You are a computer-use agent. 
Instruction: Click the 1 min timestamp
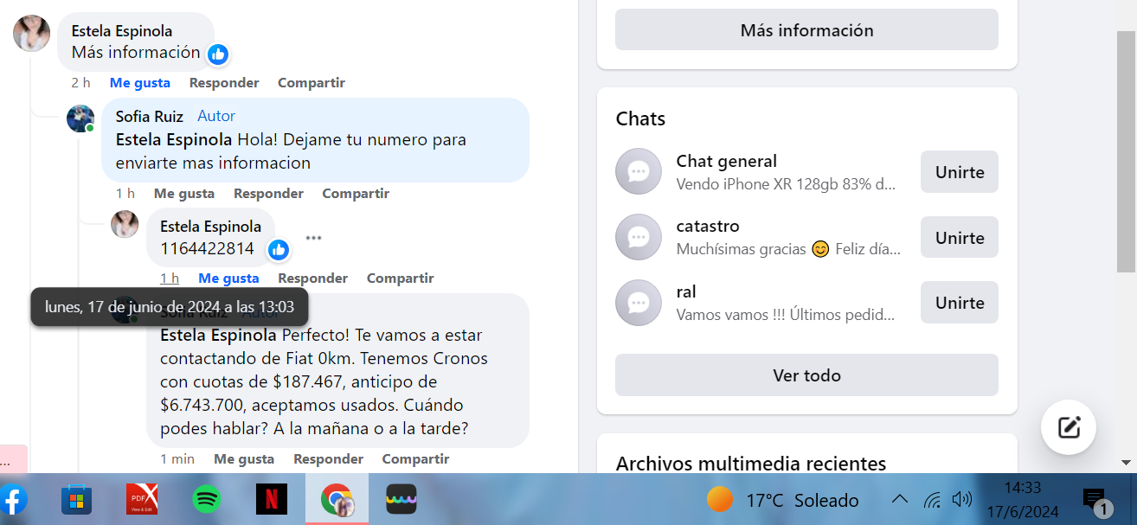(x=177, y=459)
